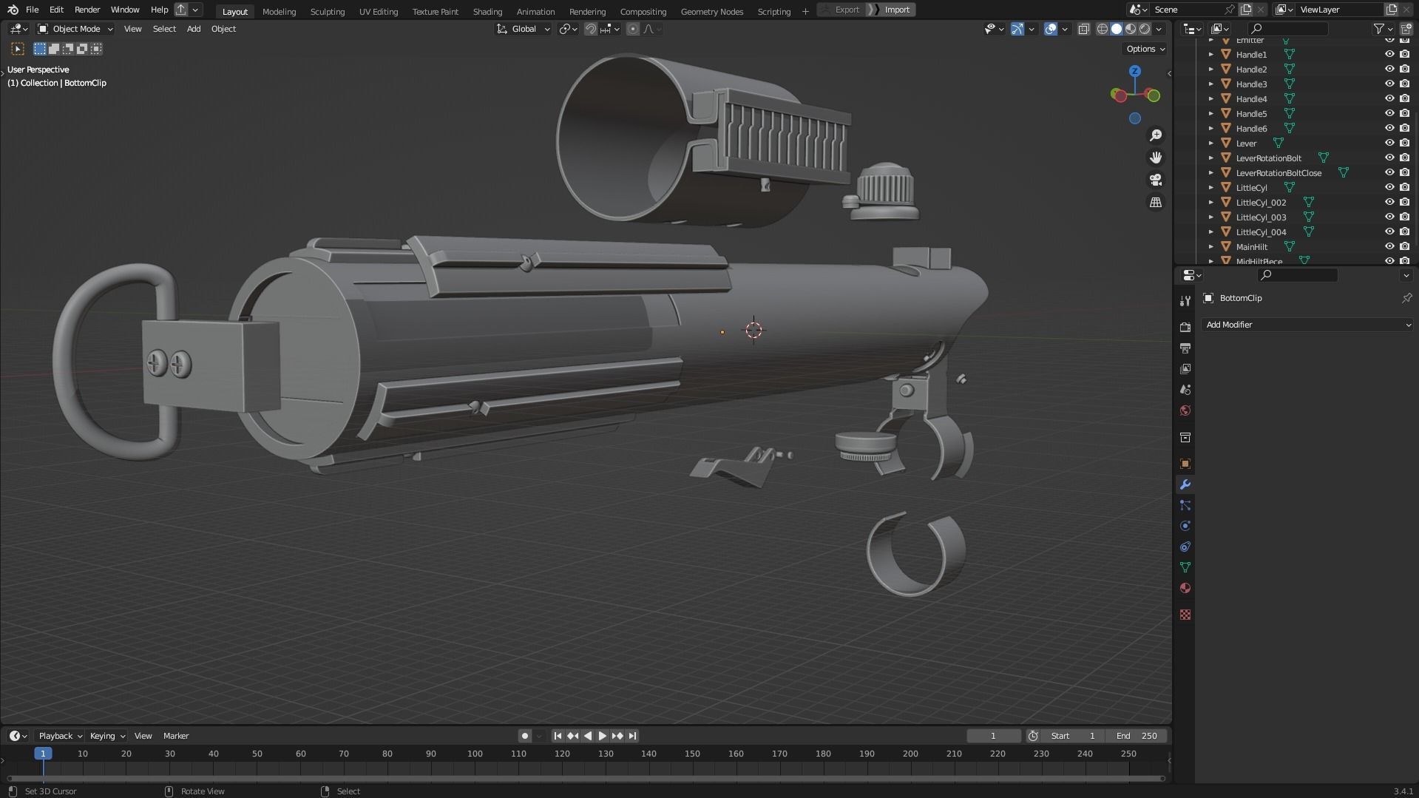Toggle snapping magnet in the header
Image resolution: width=1419 pixels, height=798 pixels.
(591, 29)
